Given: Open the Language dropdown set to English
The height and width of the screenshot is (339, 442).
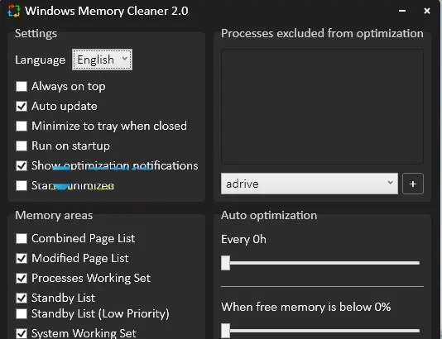Looking at the screenshot, I should (102, 60).
